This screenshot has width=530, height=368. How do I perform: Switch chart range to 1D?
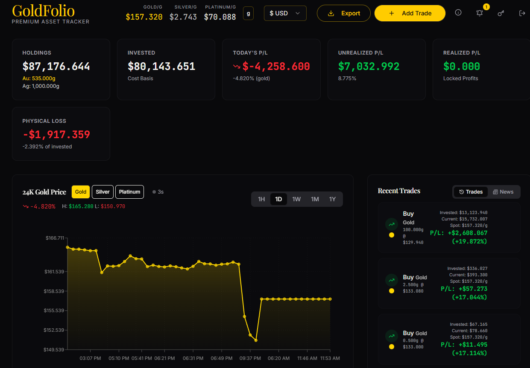tap(279, 199)
